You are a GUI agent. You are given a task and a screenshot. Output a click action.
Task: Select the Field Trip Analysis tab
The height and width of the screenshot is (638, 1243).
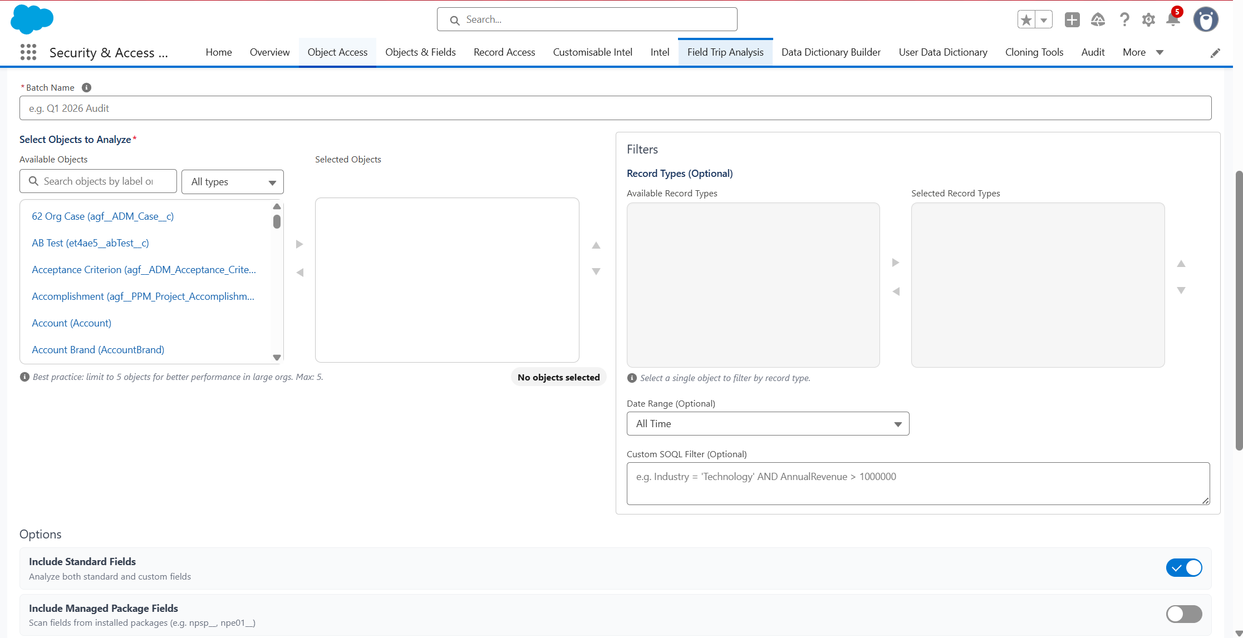725,52
